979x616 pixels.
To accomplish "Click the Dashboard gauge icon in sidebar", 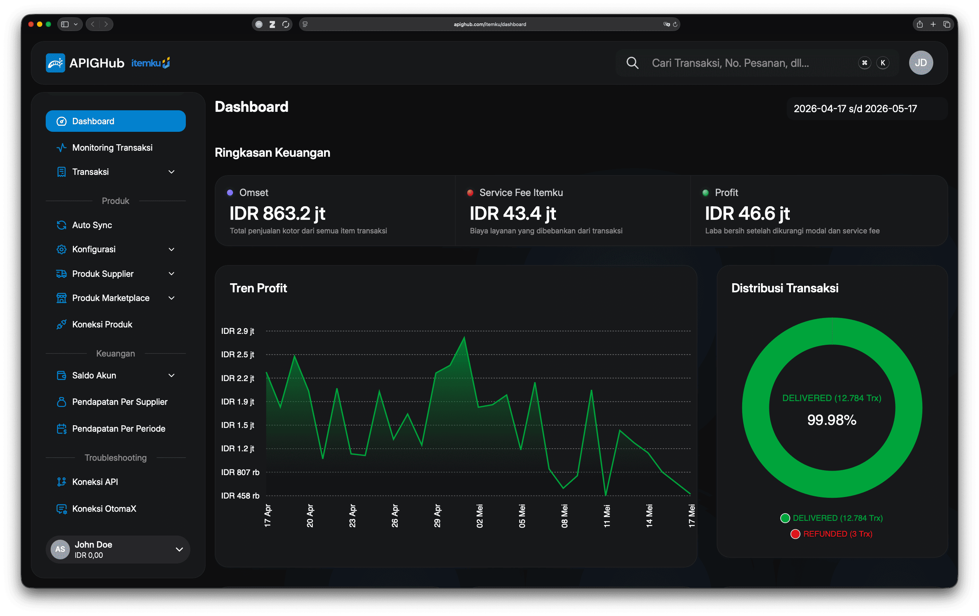I will pos(62,121).
